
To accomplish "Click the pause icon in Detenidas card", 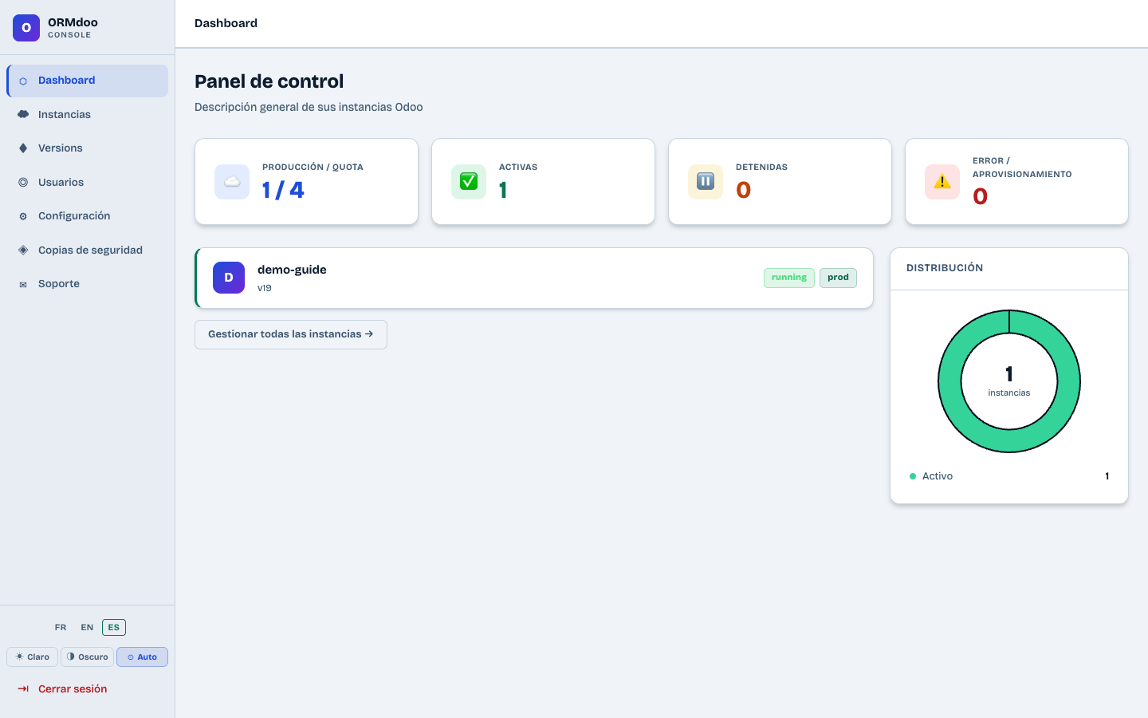I will pyautogui.click(x=706, y=182).
